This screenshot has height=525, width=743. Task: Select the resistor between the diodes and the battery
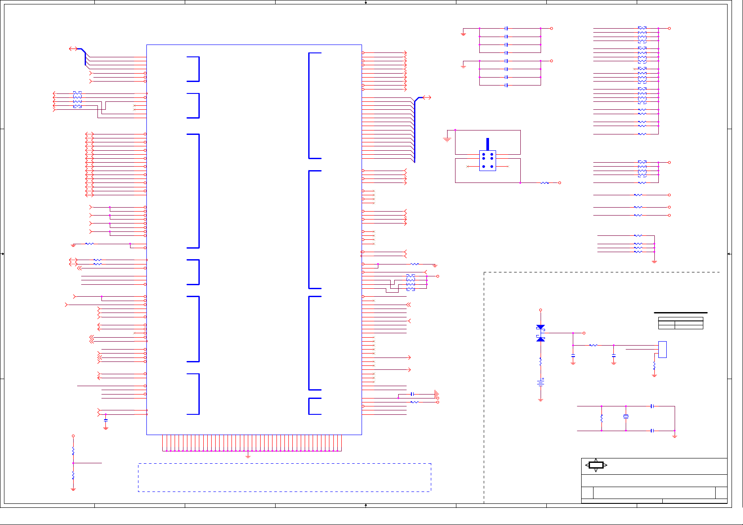click(x=541, y=362)
